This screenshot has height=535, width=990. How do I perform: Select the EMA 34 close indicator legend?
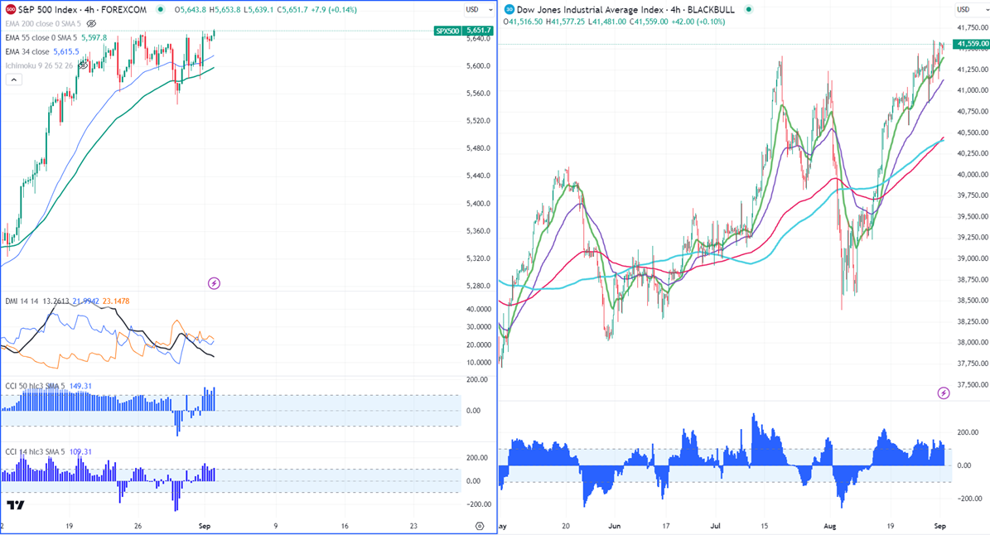(x=27, y=51)
